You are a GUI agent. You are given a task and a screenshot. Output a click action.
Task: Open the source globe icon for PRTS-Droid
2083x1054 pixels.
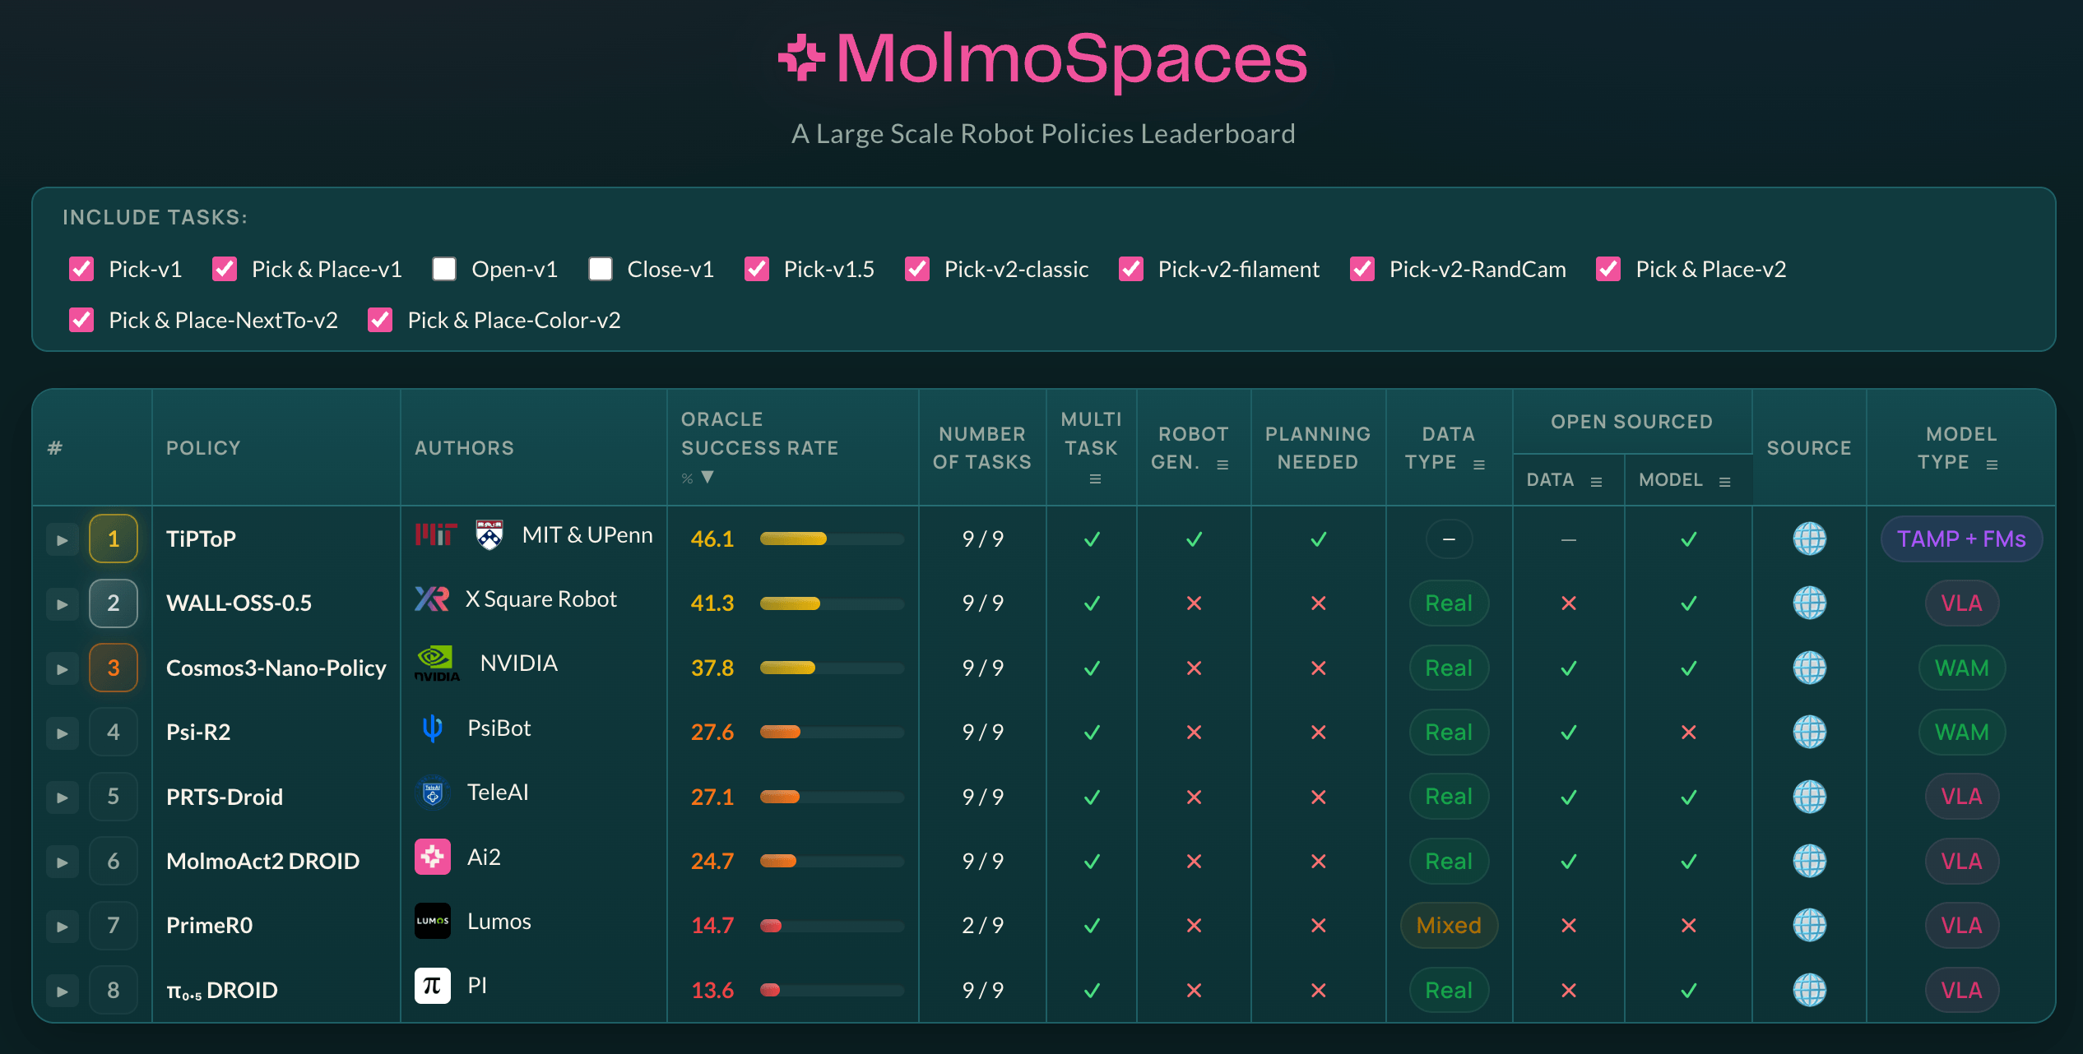(x=1809, y=796)
